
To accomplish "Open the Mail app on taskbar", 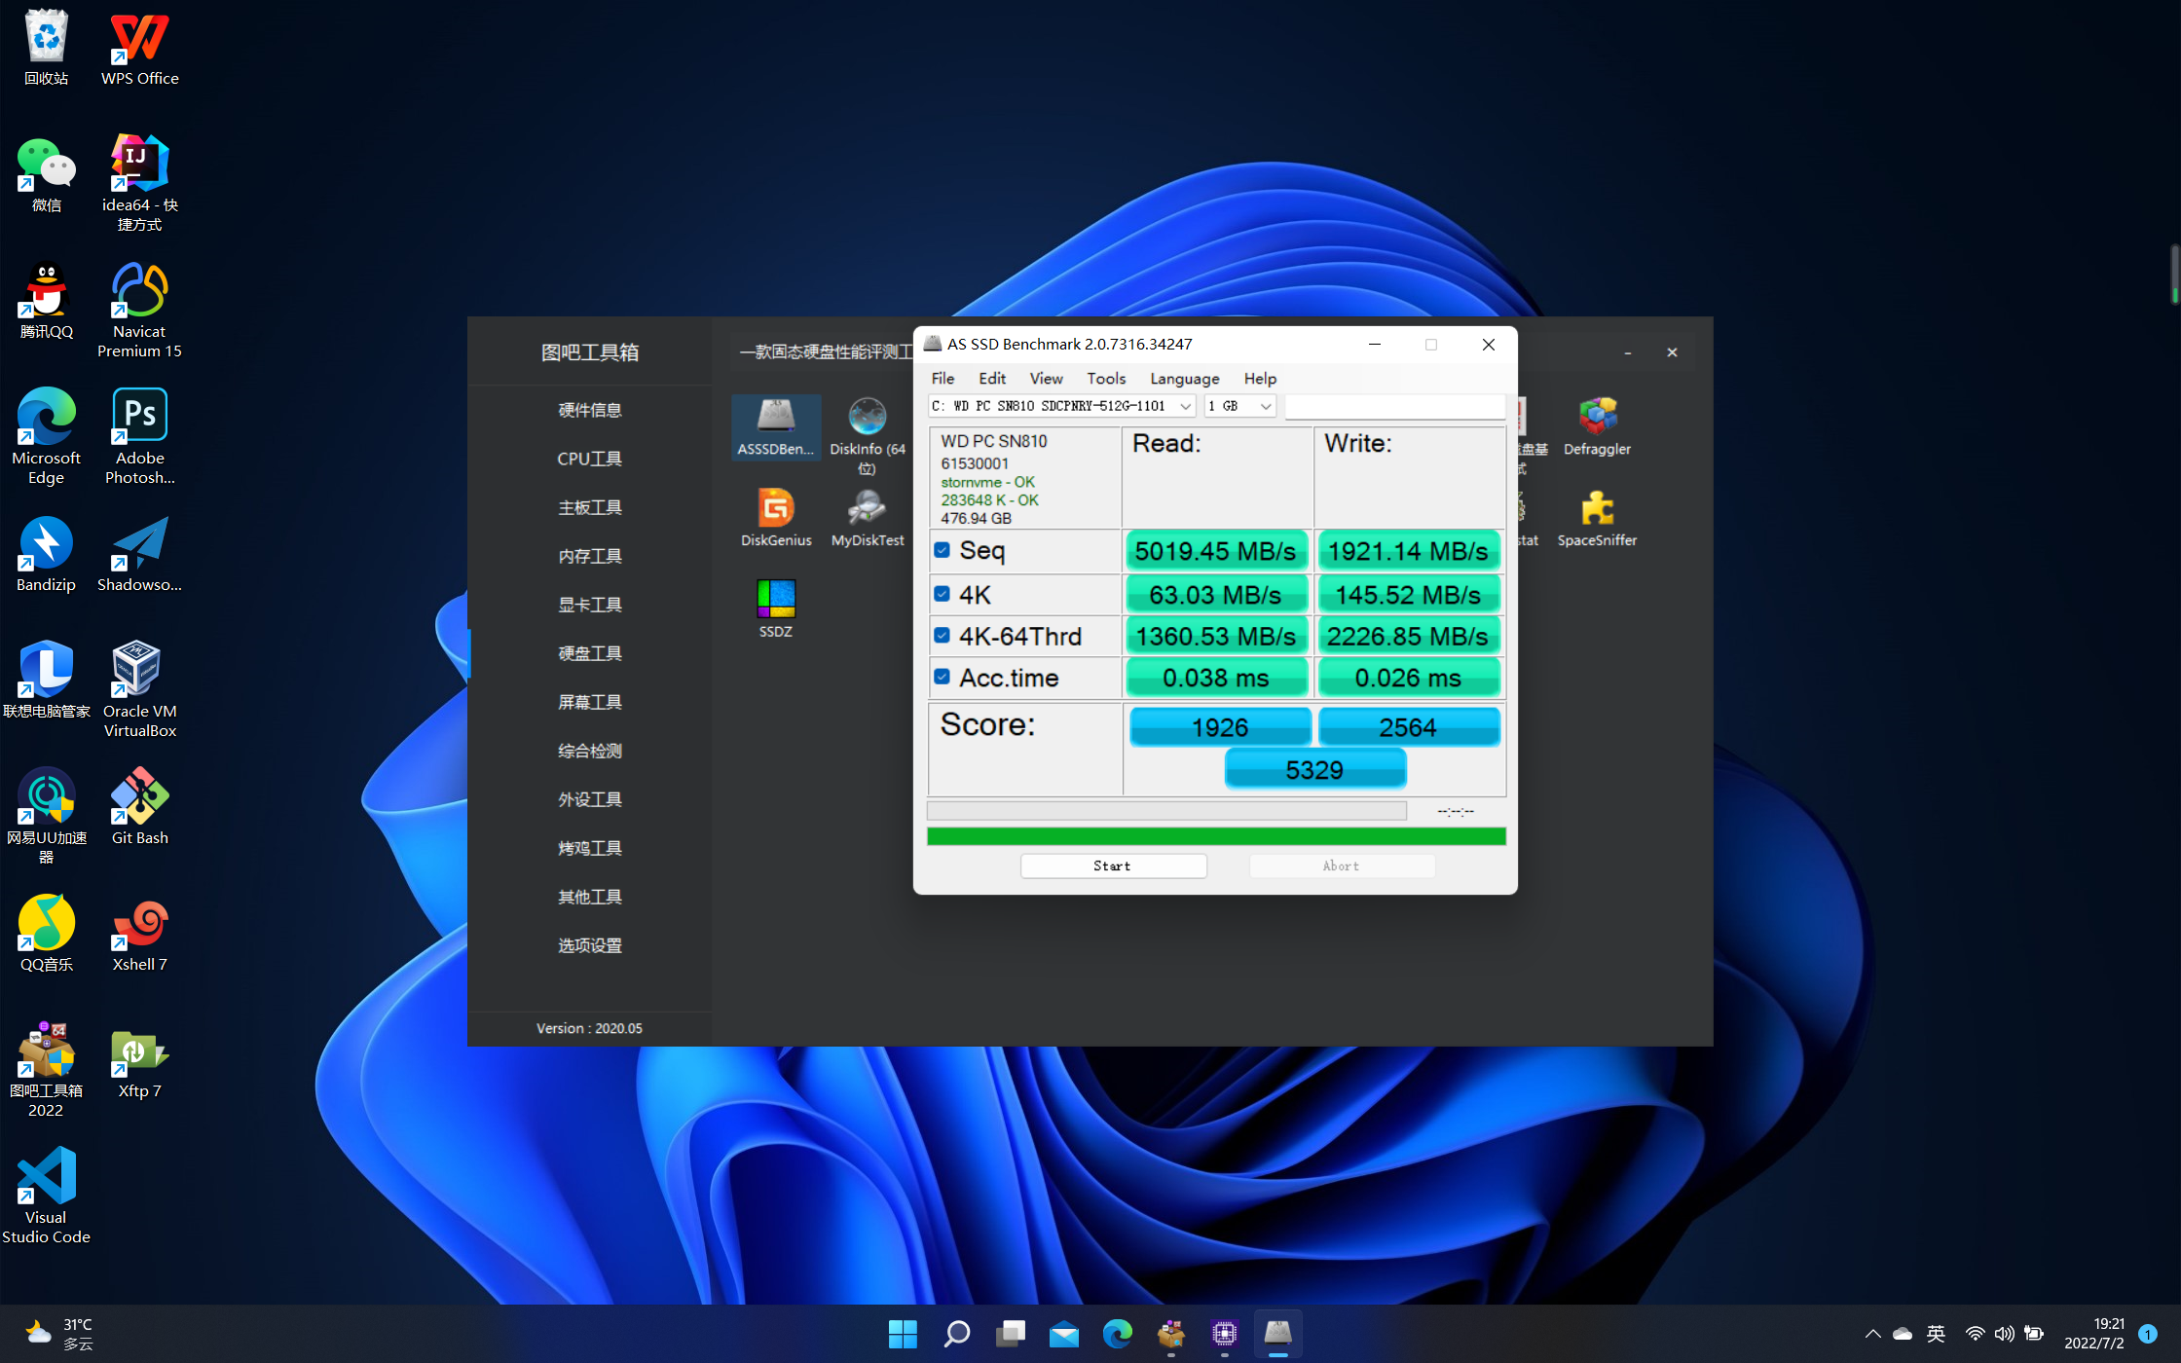I will pos(1064,1334).
